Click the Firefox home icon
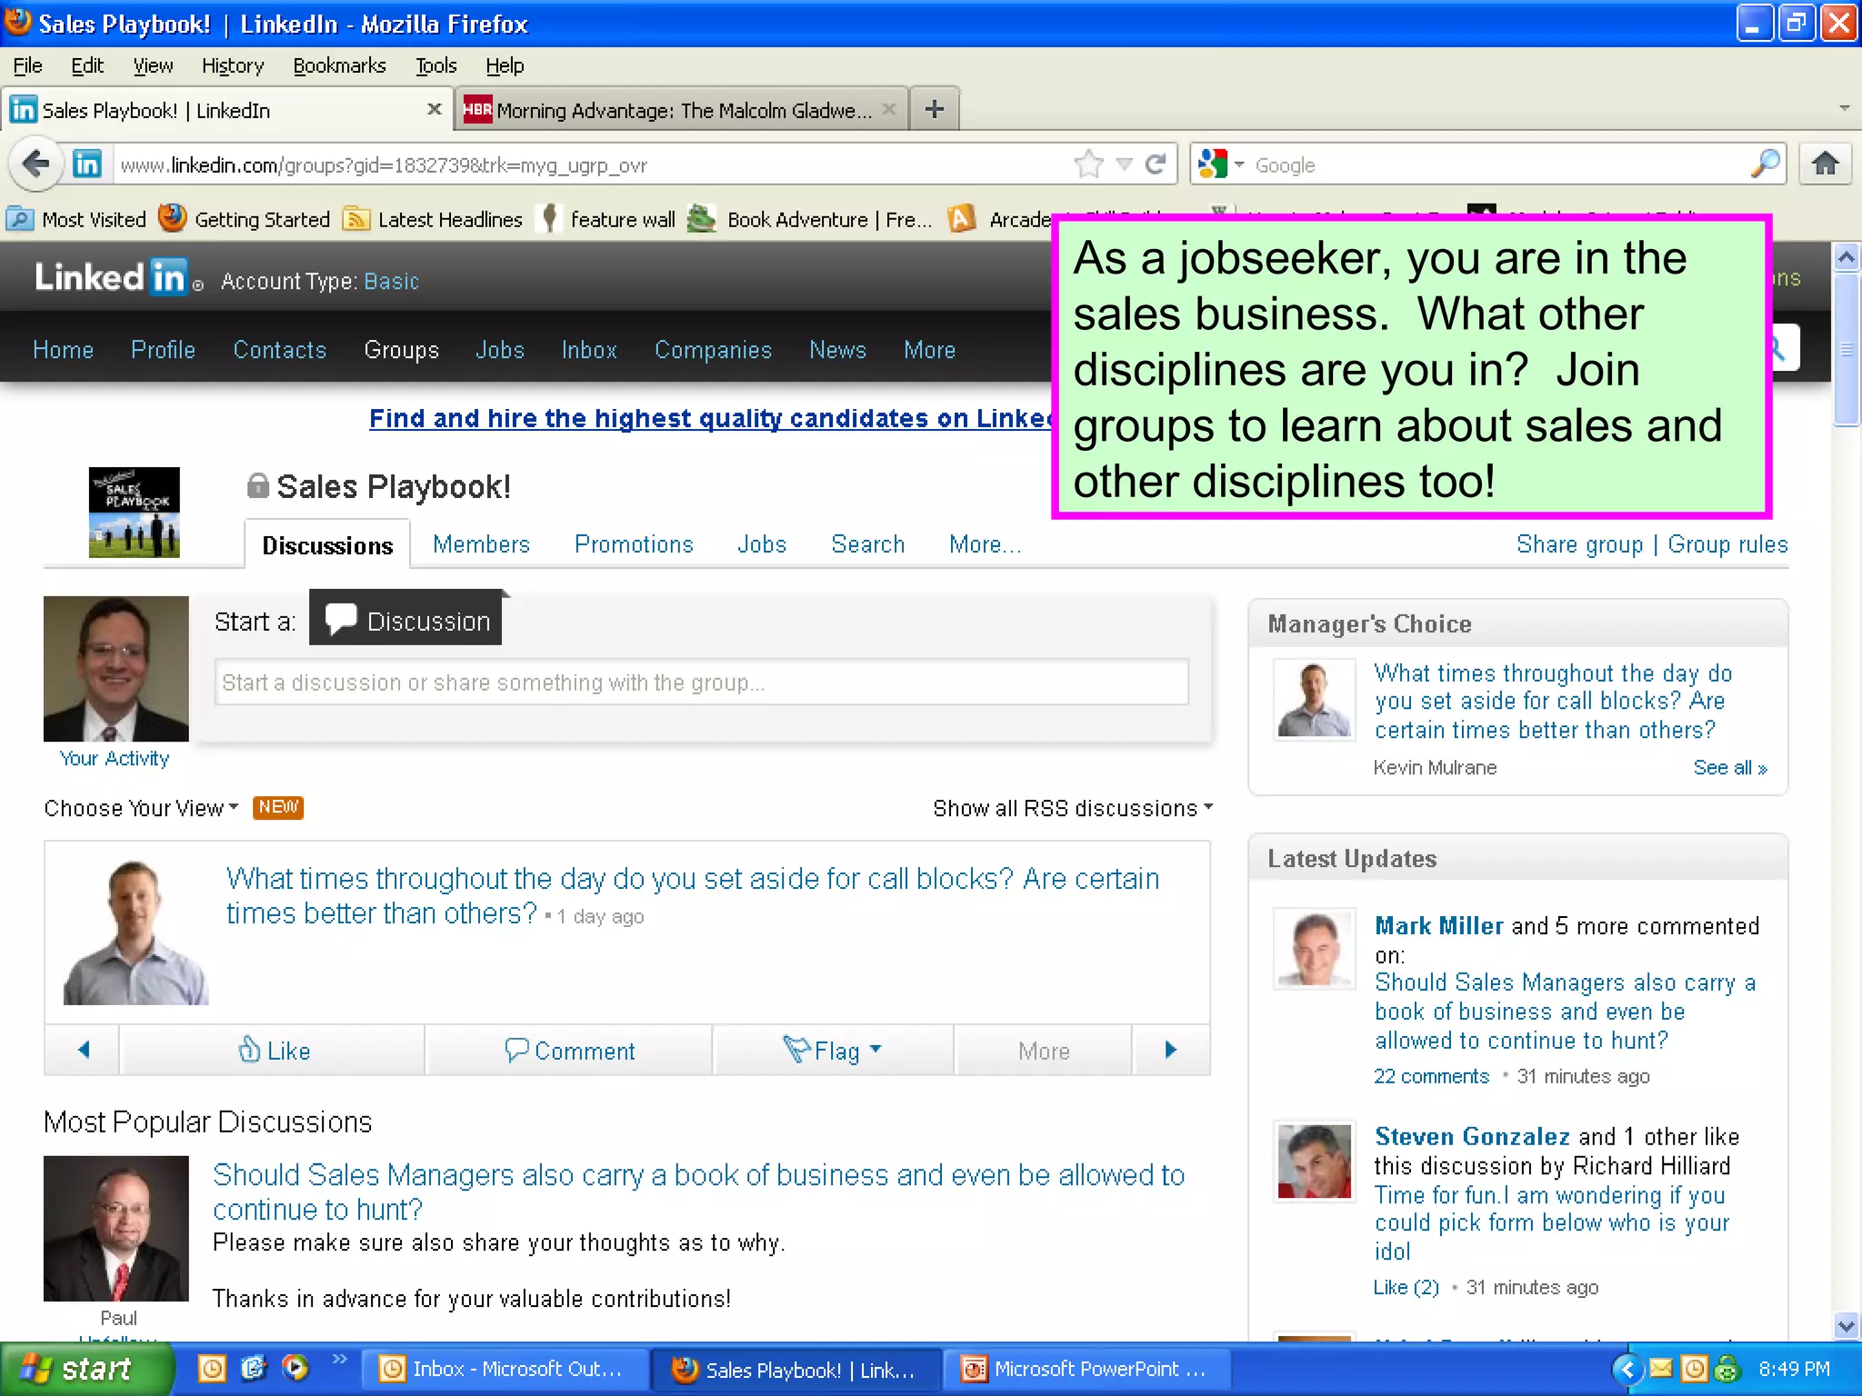Image resolution: width=1862 pixels, height=1396 pixels. [x=1825, y=165]
